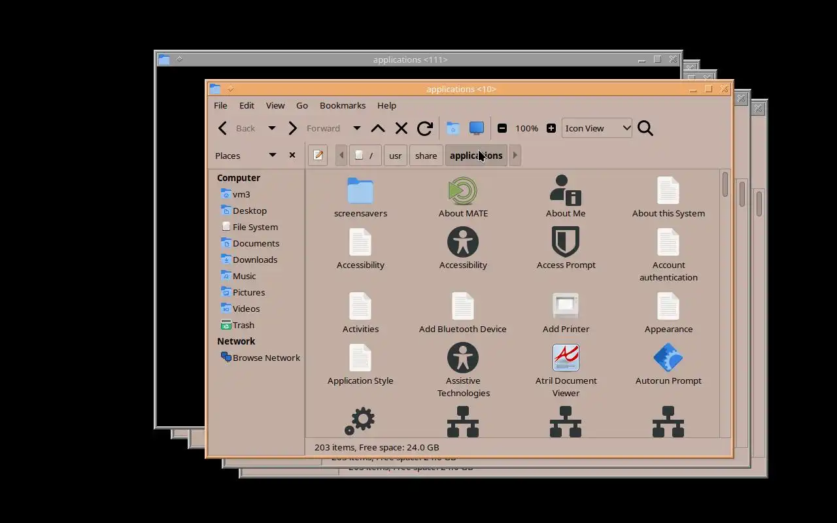Jump to the share path button

426,156
